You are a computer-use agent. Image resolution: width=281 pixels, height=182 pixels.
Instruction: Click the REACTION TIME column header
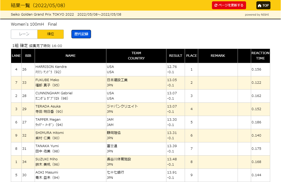pyautogui.click(x=260, y=56)
